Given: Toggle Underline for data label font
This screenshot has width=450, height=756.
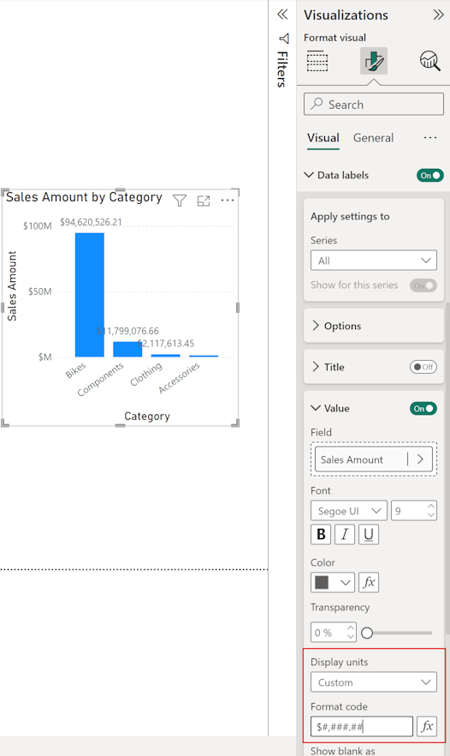Looking at the screenshot, I should [x=369, y=534].
